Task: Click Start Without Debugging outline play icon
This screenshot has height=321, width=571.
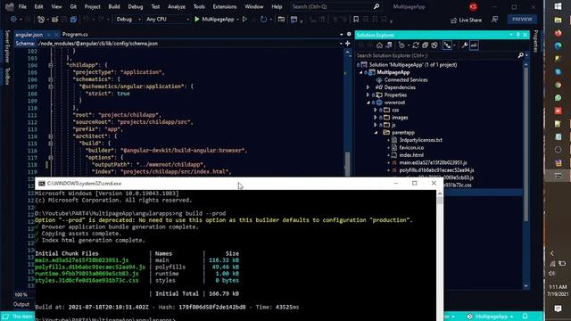Action: pos(244,19)
